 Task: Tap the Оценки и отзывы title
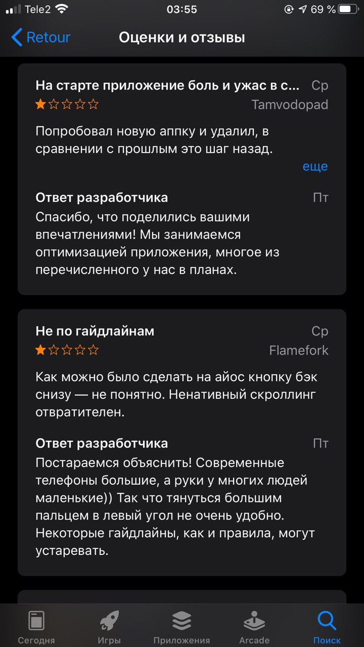click(x=182, y=37)
